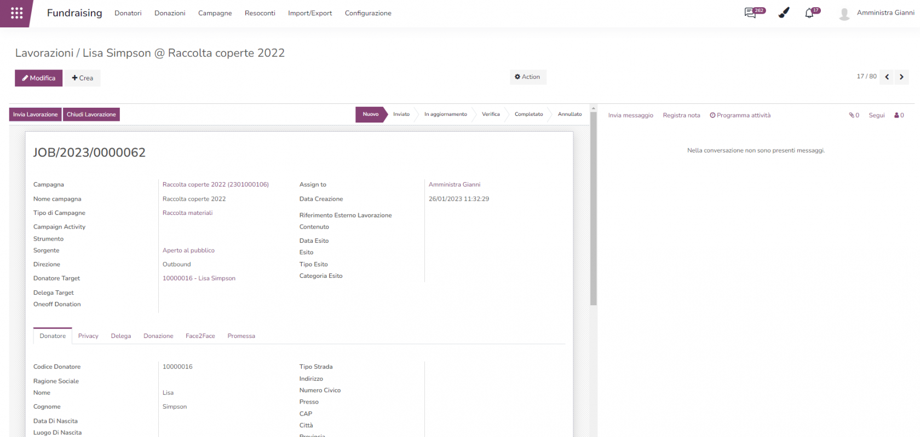
Task: Go to next record arrow
Action: 901,77
